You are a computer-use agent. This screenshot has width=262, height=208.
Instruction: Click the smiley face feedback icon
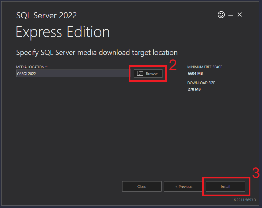point(221,15)
